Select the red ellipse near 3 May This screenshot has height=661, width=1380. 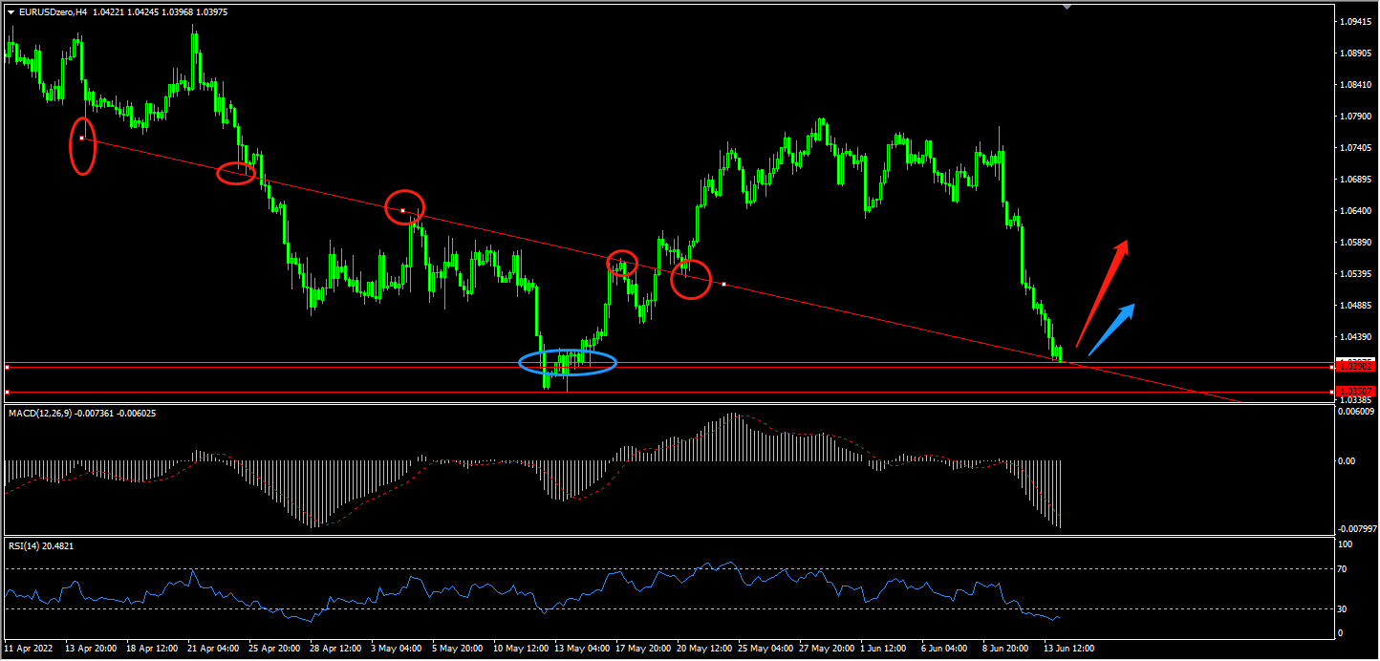tap(404, 207)
